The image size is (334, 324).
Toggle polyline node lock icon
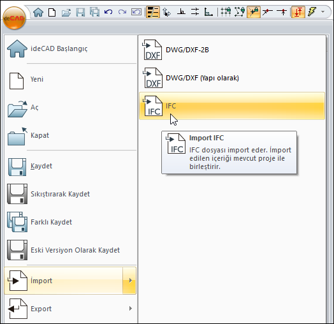(240, 12)
